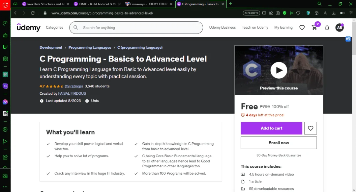Screen dimensions: 356x192
Task: Open Easy Setup sliders icon
Action: pyautogui.click(x=351, y=13)
